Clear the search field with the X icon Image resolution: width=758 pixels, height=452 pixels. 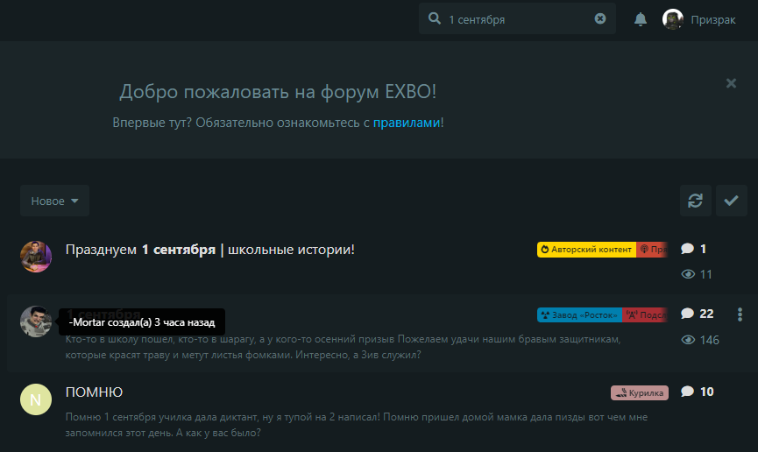pyautogui.click(x=600, y=18)
